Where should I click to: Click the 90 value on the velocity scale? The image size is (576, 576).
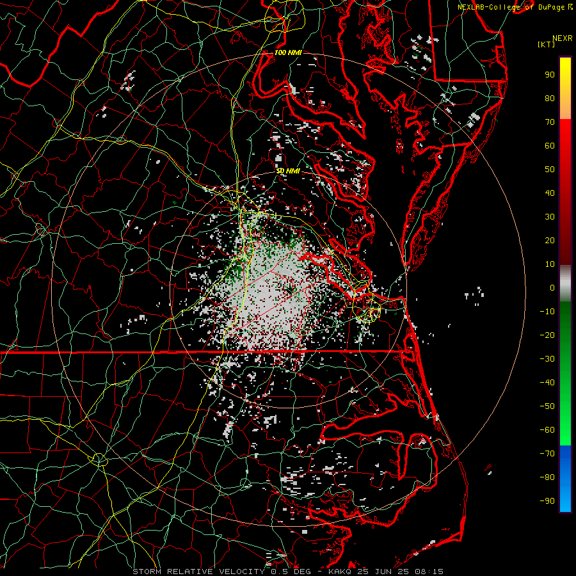coord(550,75)
